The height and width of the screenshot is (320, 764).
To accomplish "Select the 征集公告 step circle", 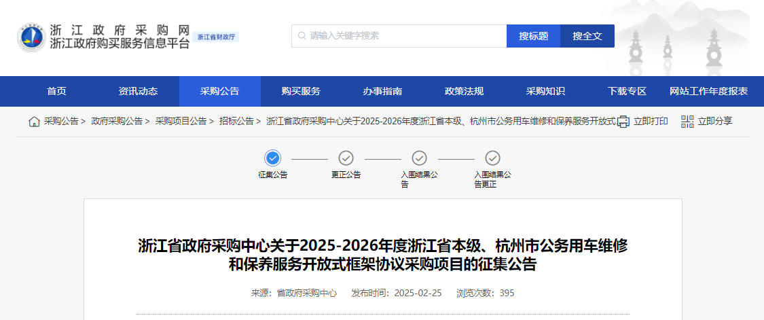I will click(272, 158).
